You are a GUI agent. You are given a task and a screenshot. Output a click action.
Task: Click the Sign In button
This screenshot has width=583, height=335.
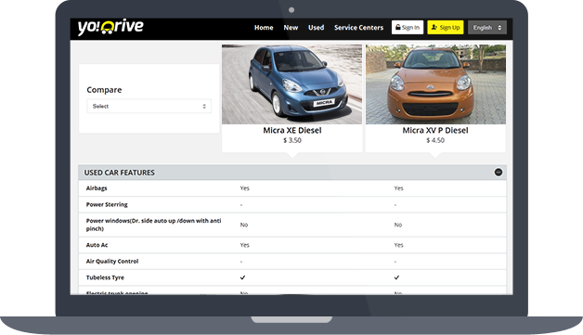pyautogui.click(x=408, y=28)
